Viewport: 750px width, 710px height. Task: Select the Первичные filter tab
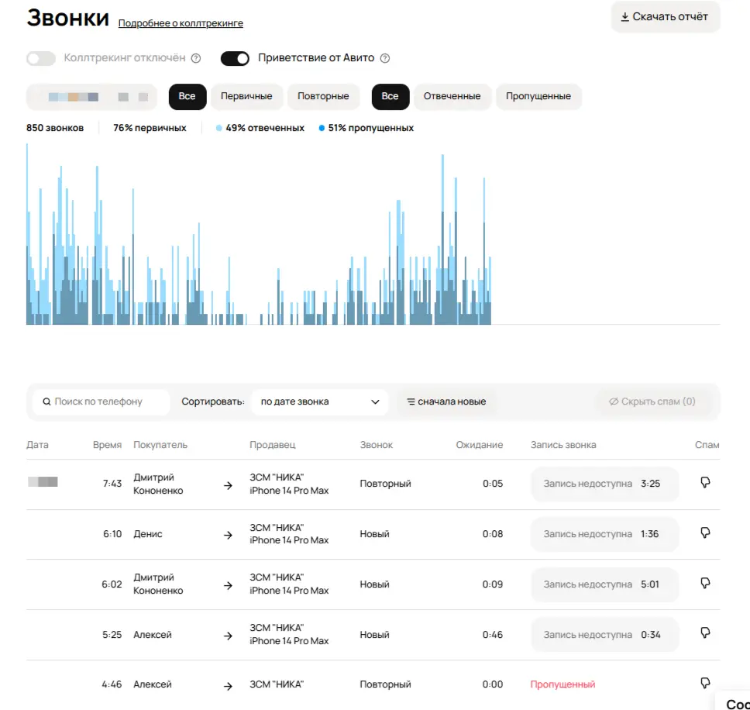click(x=246, y=97)
